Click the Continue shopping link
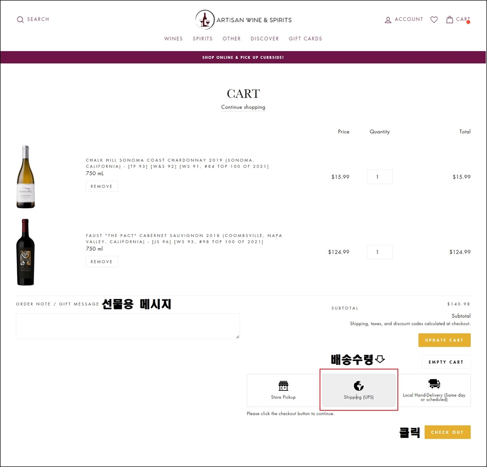 pos(243,107)
